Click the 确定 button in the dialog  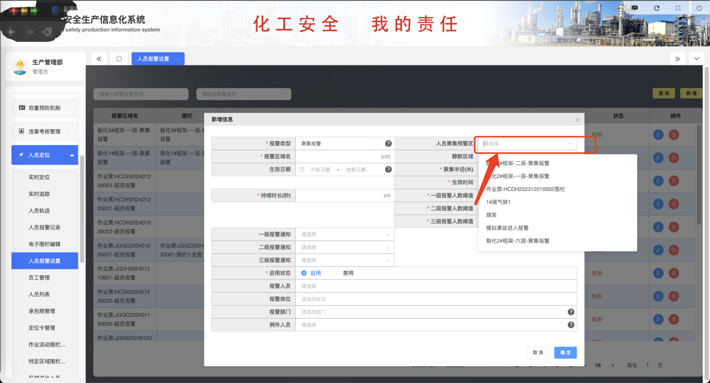click(565, 353)
